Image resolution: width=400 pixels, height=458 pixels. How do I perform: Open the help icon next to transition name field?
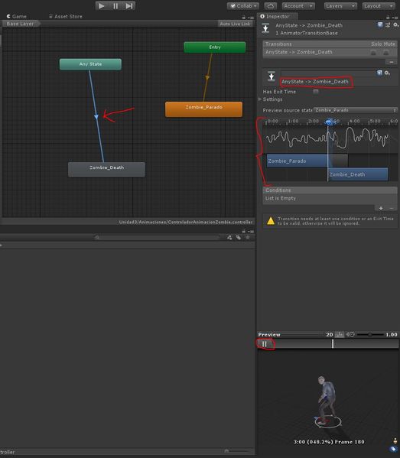click(x=379, y=73)
